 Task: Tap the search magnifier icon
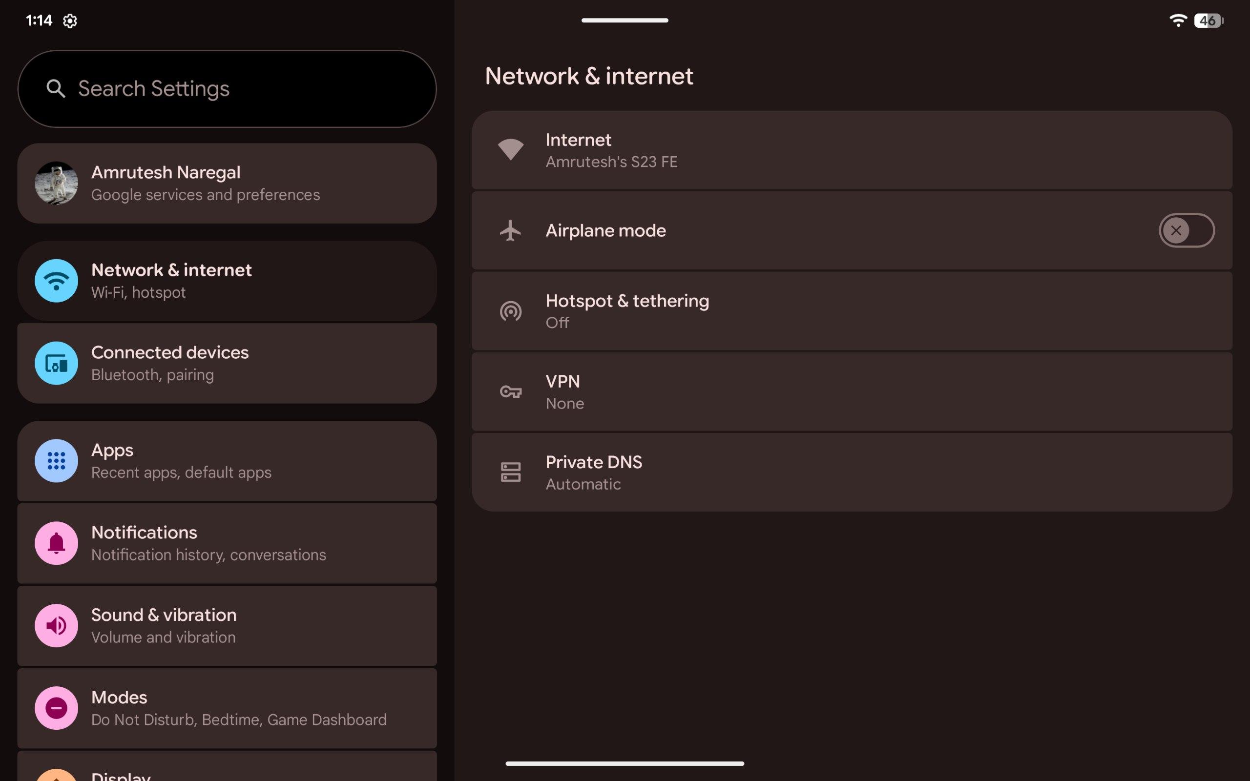tap(56, 89)
